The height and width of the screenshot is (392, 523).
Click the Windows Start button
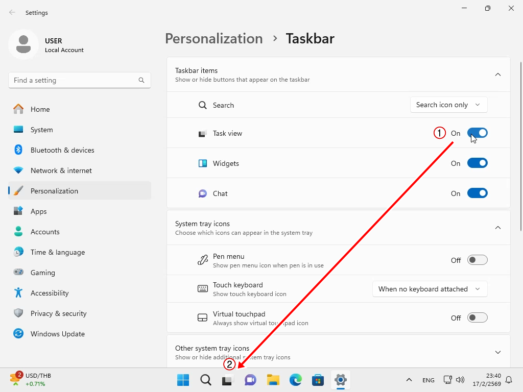(183, 380)
